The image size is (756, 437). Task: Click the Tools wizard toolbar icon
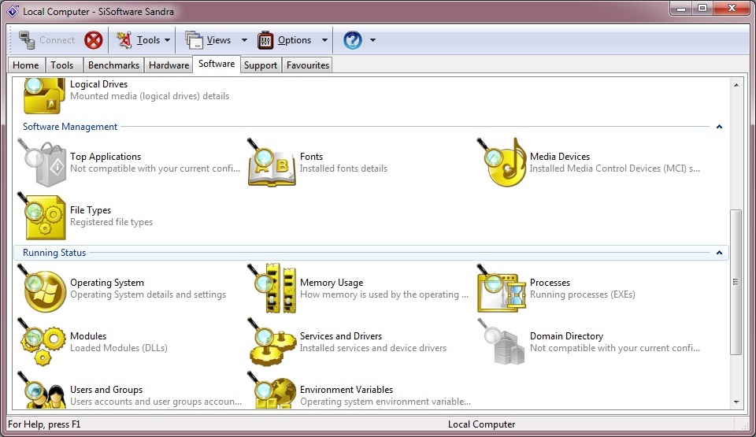click(124, 40)
